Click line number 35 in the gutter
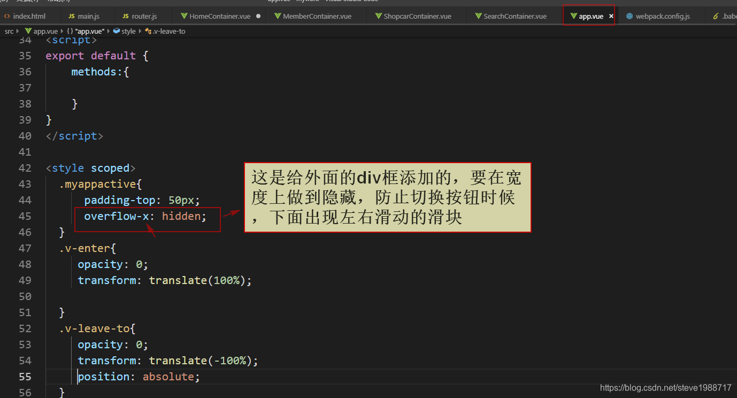 coord(25,56)
